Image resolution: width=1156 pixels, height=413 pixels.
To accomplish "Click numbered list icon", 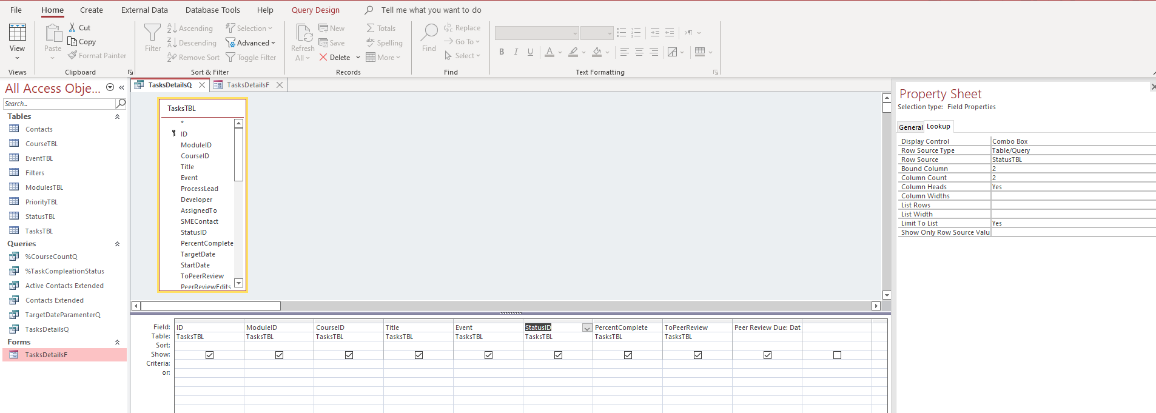I will pos(636,33).
